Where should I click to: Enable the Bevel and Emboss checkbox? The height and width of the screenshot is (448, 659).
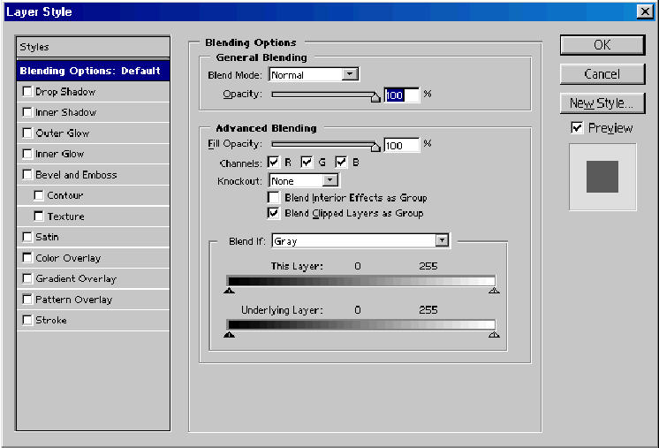pos(27,174)
